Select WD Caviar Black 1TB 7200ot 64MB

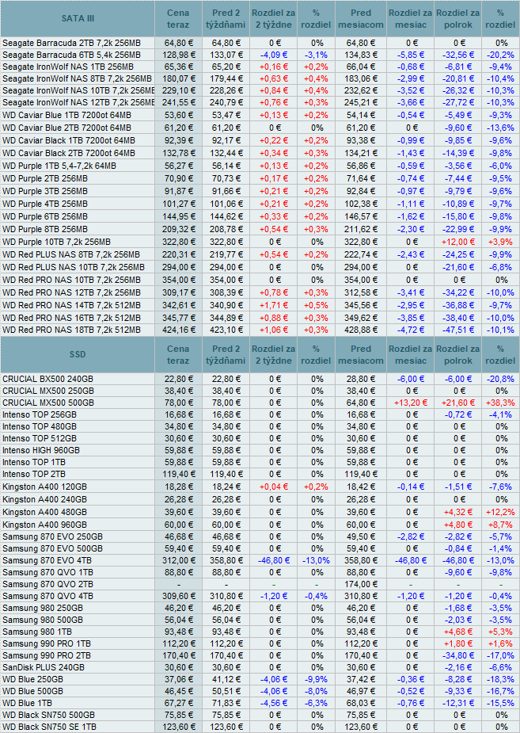[x=69, y=140]
